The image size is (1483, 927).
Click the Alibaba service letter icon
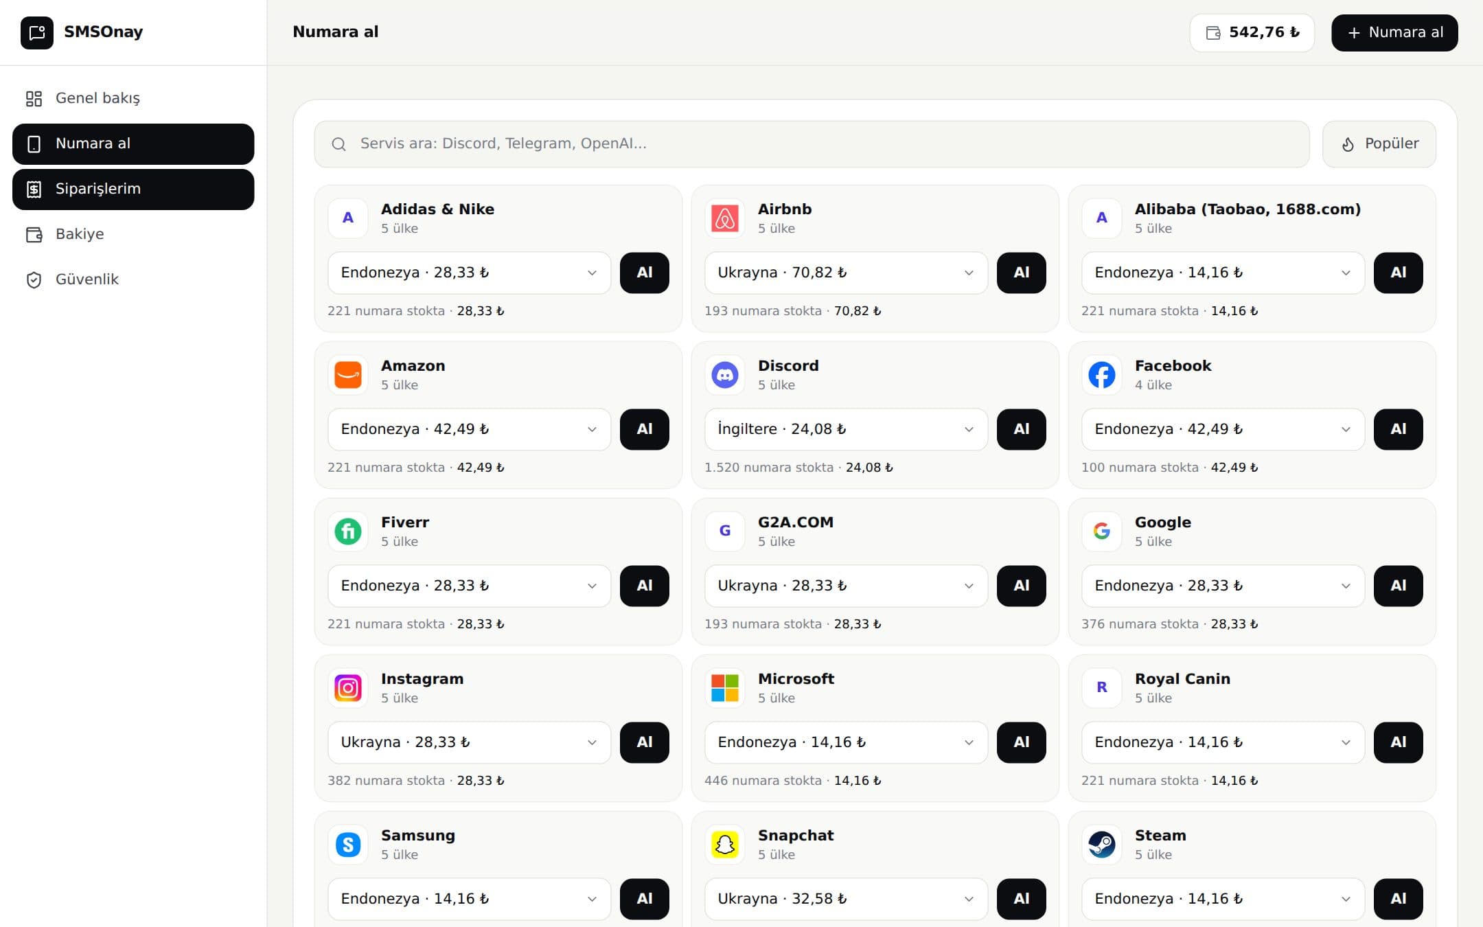point(1102,218)
